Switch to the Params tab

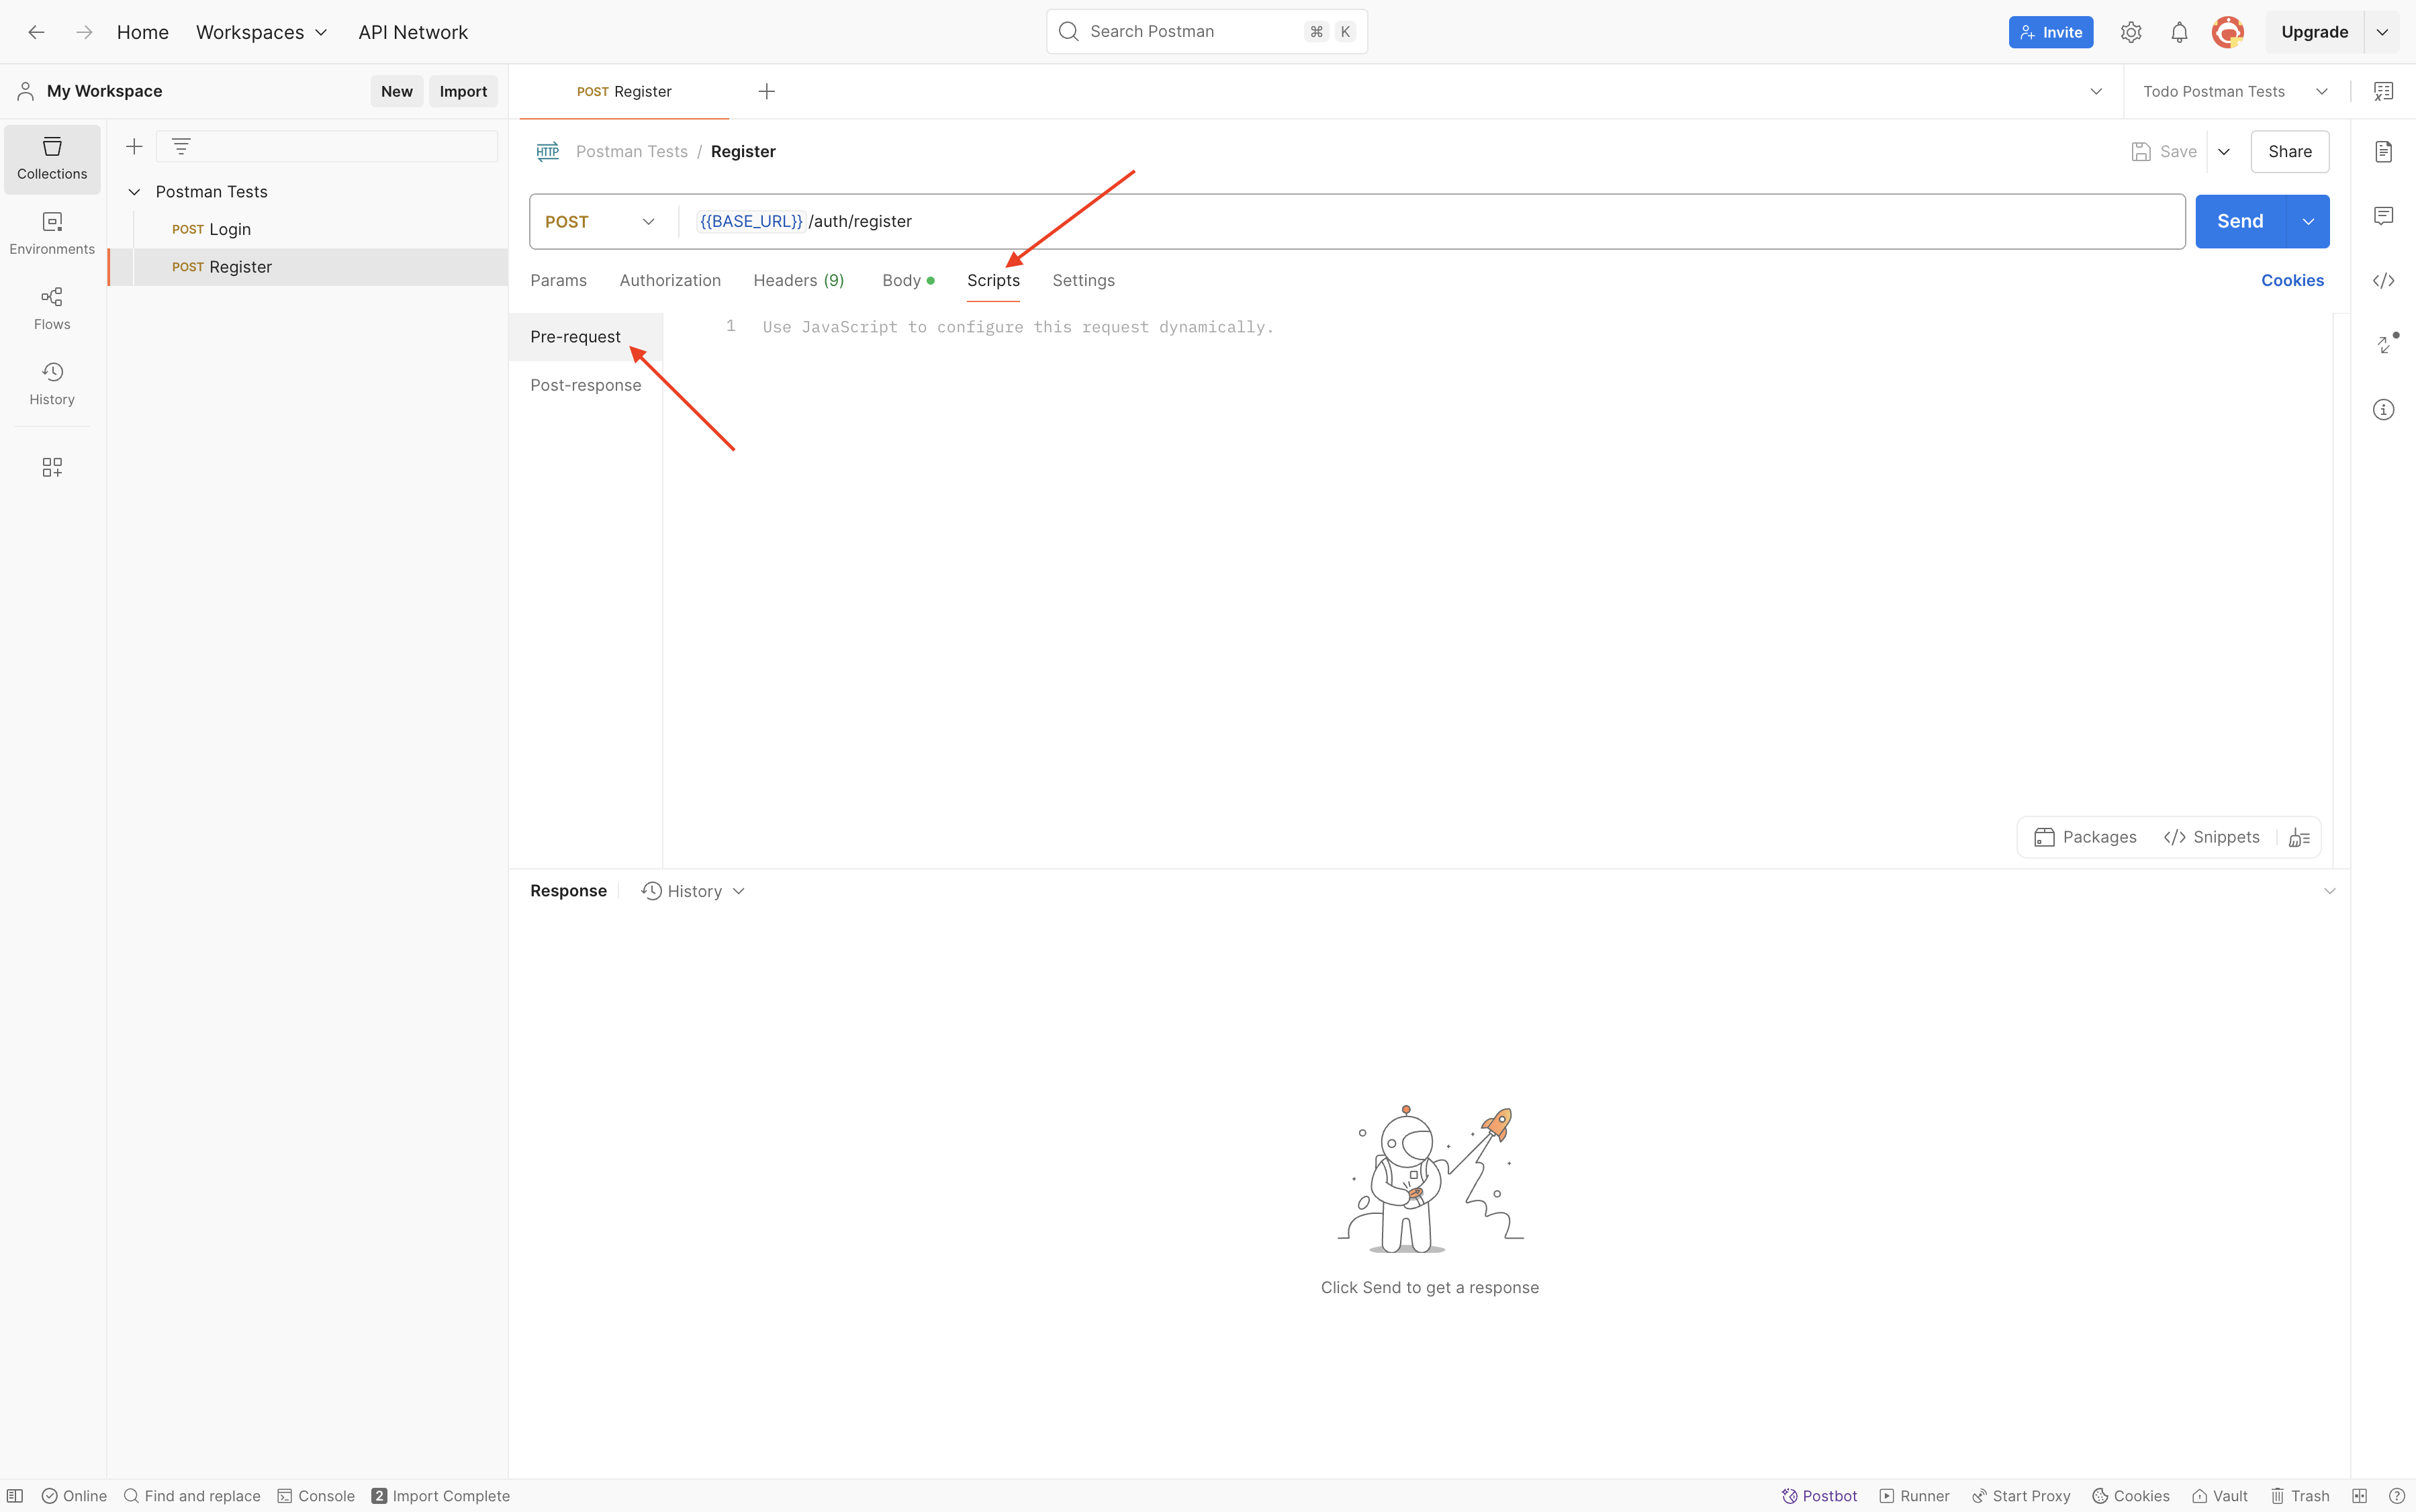tap(558, 280)
